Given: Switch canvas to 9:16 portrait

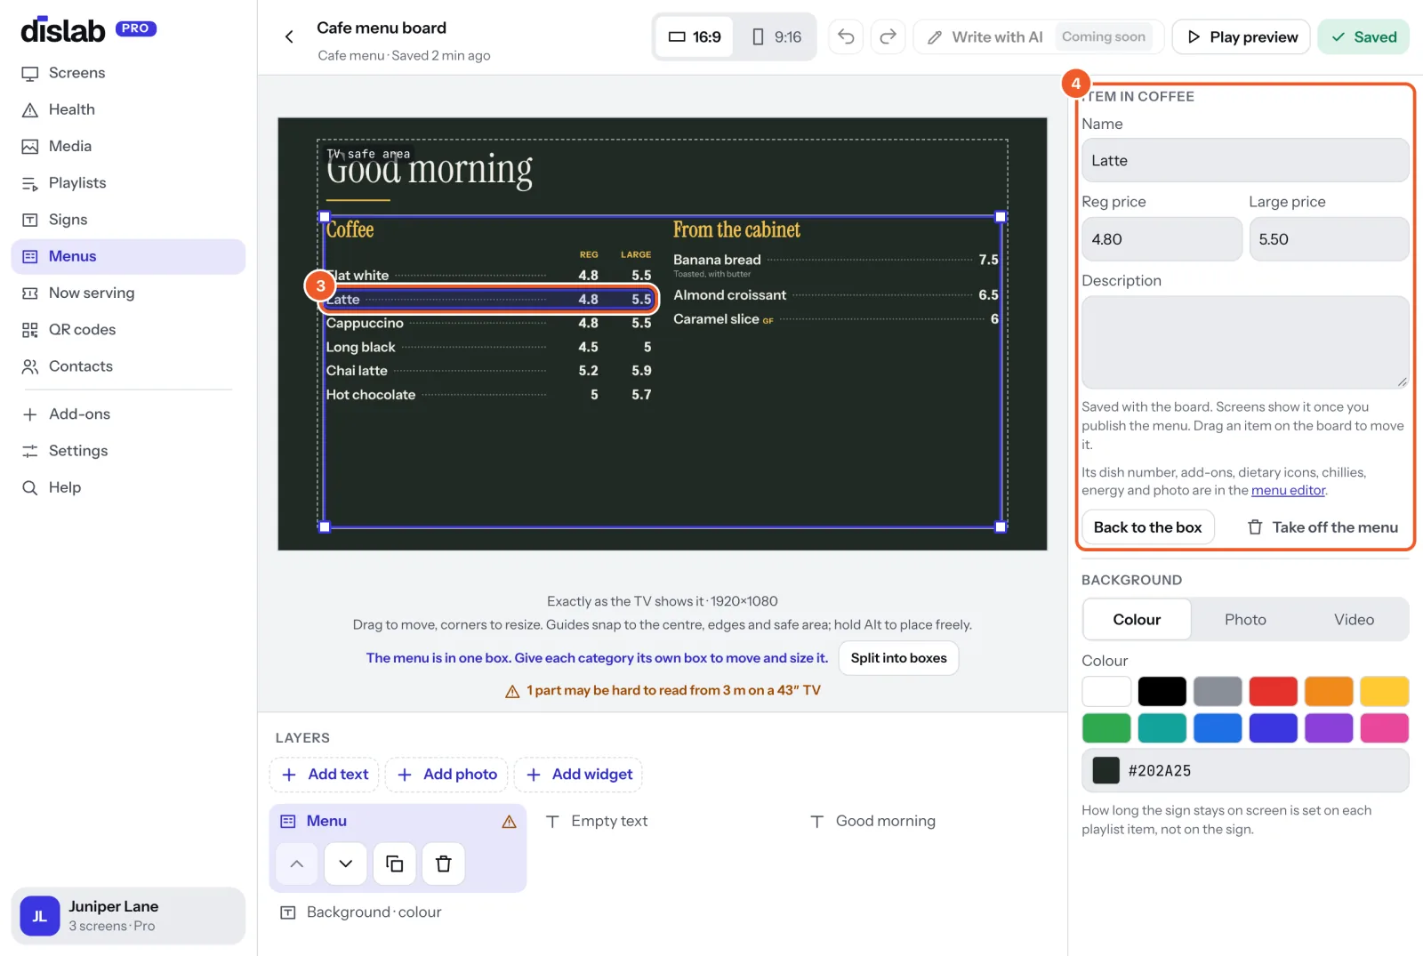Looking at the screenshot, I should pyautogui.click(x=776, y=36).
